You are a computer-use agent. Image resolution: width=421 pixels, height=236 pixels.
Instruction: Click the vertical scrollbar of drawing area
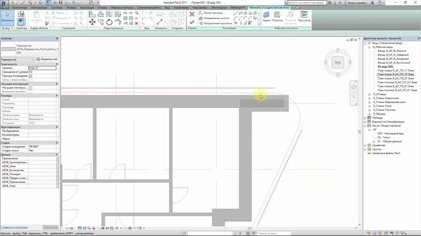[360, 132]
